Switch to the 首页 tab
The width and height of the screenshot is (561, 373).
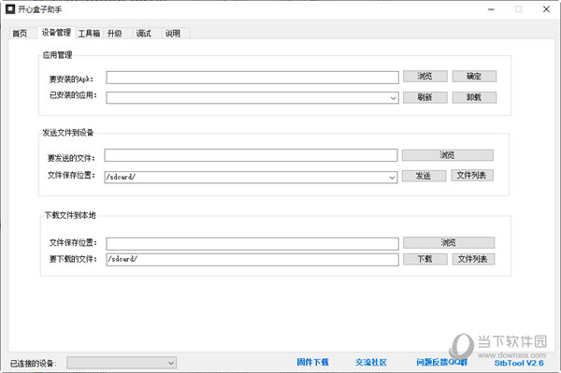pos(20,34)
